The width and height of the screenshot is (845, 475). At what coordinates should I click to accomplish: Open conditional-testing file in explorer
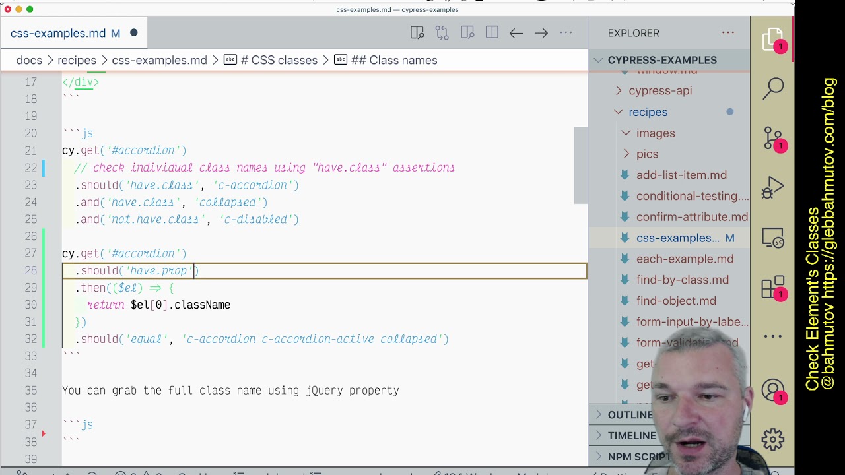693,196
